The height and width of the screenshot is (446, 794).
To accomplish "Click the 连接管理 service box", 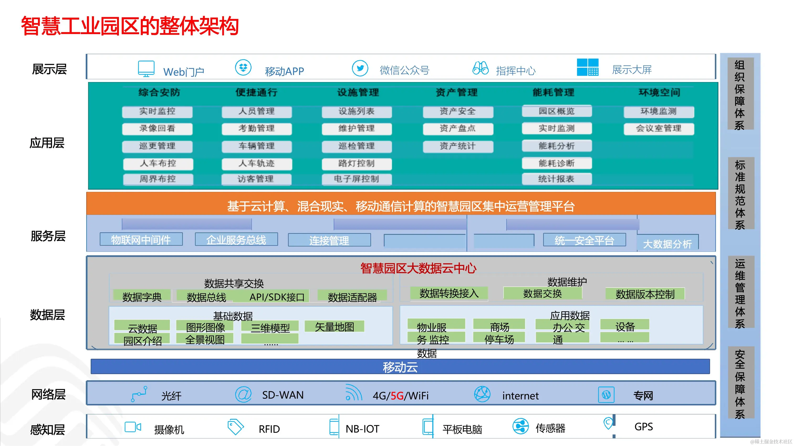I will pos(330,240).
